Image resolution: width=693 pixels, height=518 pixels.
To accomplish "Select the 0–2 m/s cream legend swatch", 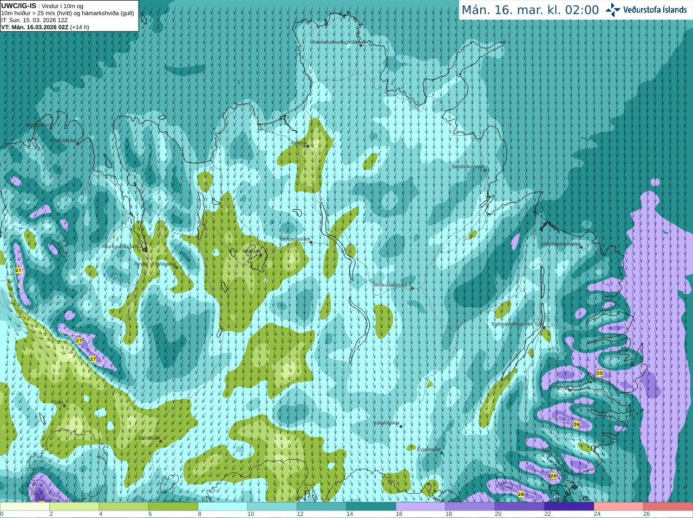I will point(25,507).
